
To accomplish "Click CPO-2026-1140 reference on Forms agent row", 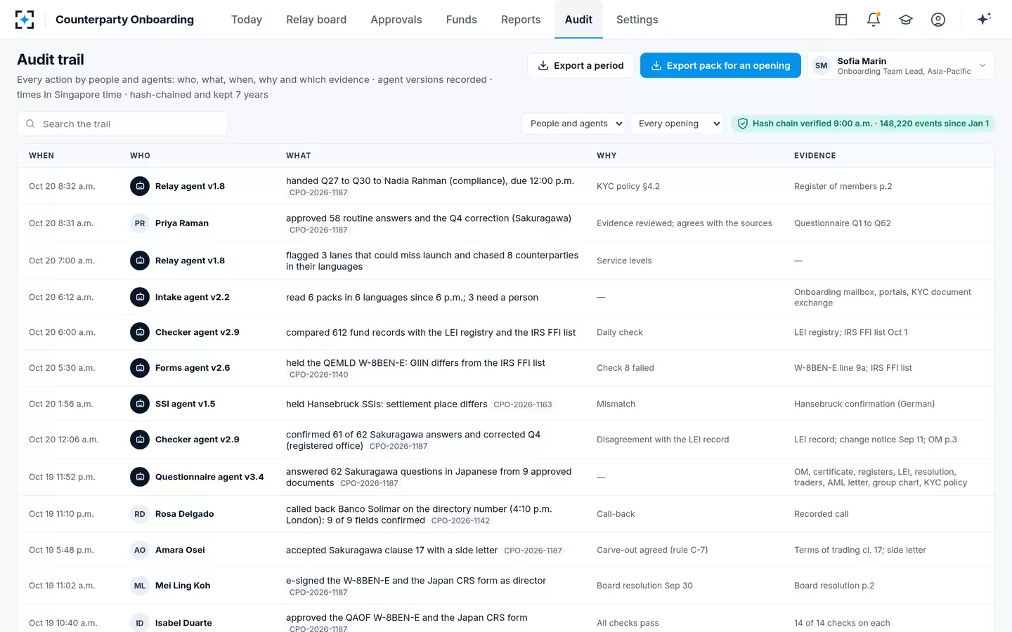I will (x=319, y=375).
